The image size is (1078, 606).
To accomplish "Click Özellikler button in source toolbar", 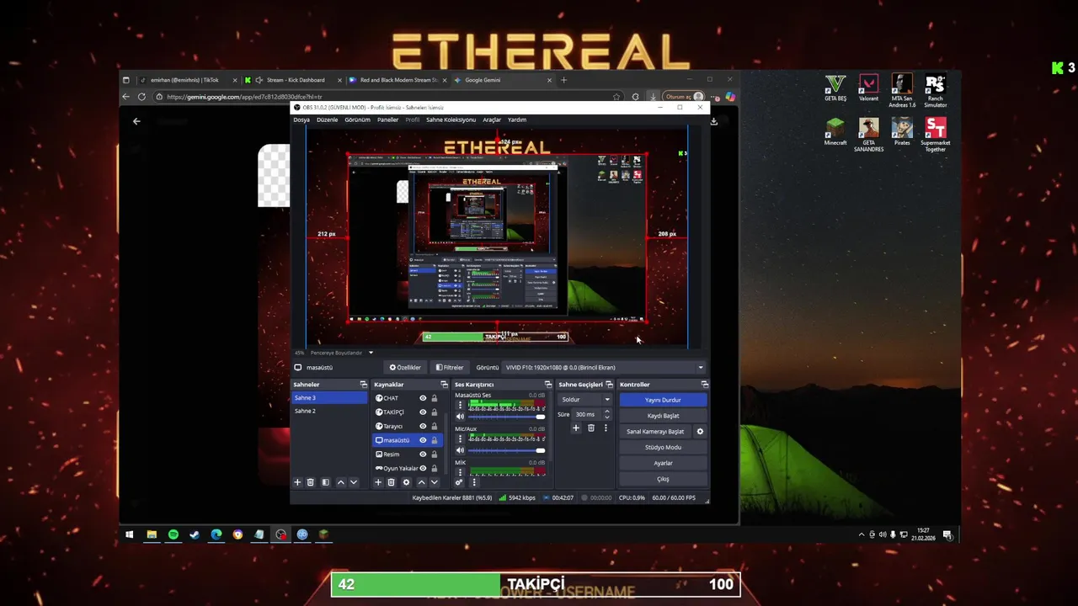I will pyautogui.click(x=405, y=368).
